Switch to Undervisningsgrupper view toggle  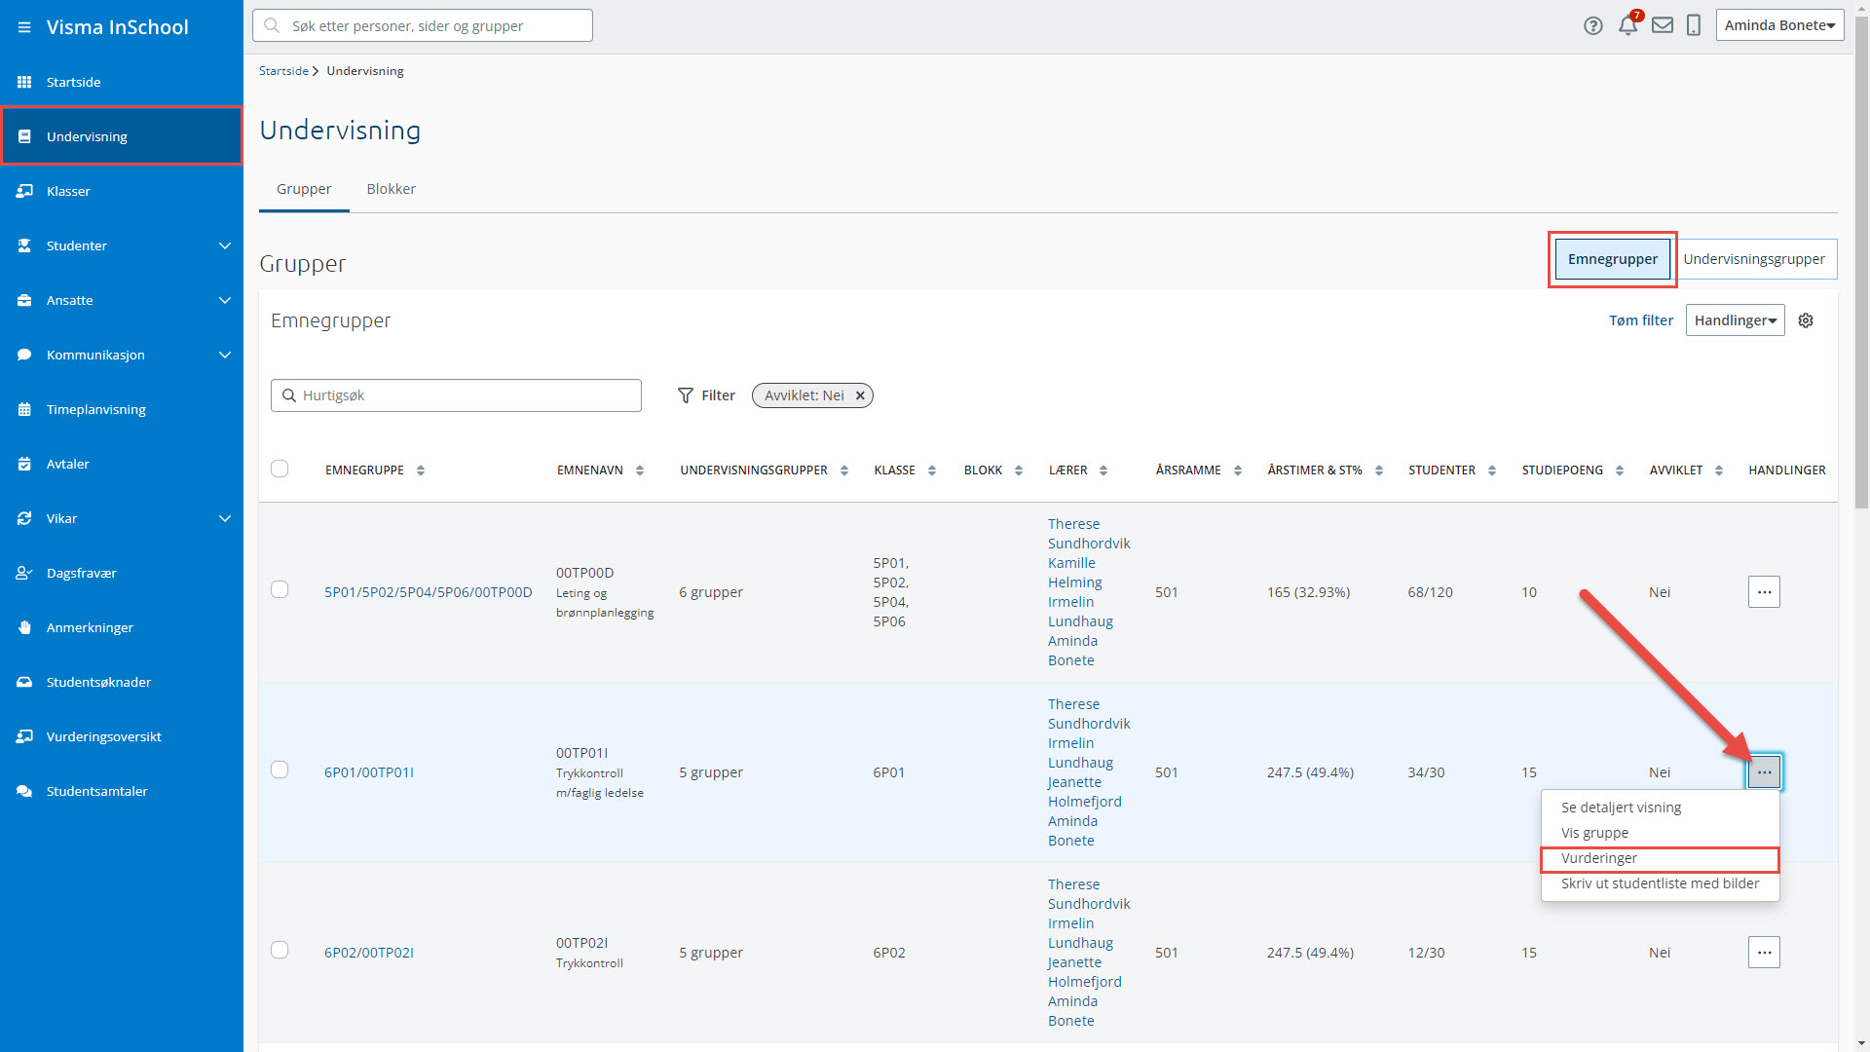pyautogui.click(x=1754, y=259)
